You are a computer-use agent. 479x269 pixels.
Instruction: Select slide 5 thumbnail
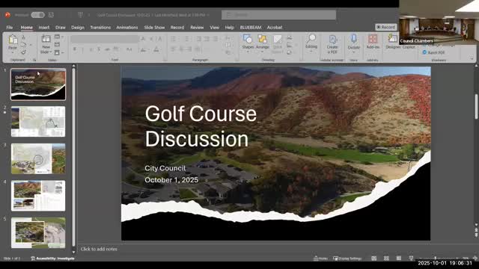tap(38, 232)
